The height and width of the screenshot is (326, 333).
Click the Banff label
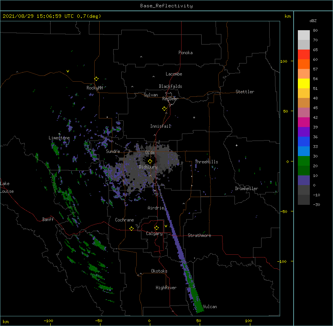[48, 220]
